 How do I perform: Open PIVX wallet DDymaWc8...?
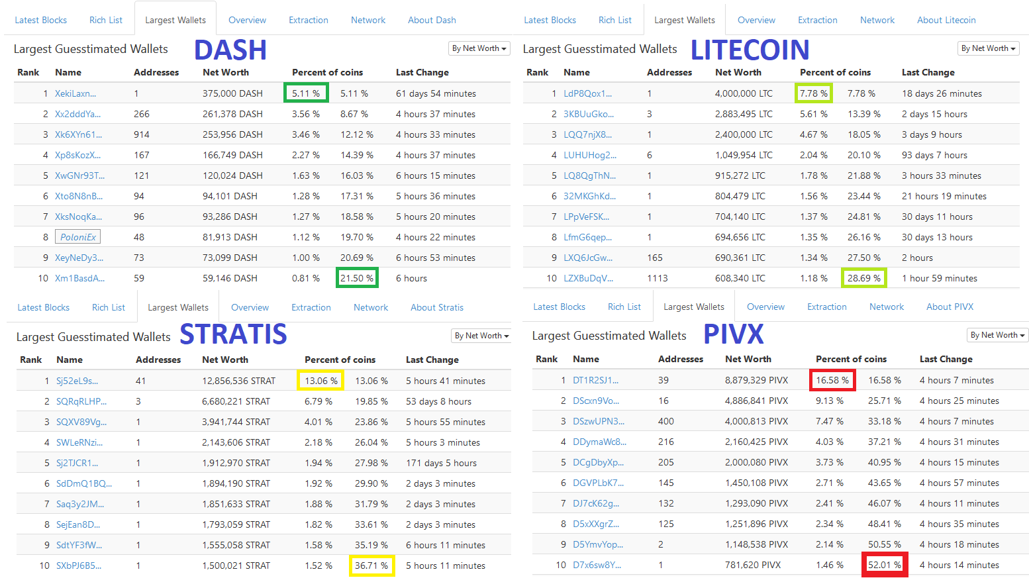click(x=600, y=442)
